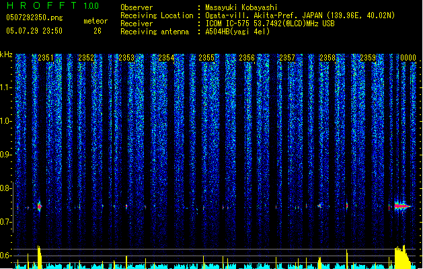Click the version number 1.00
Screen dimensions: 423x269
click(91, 5)
